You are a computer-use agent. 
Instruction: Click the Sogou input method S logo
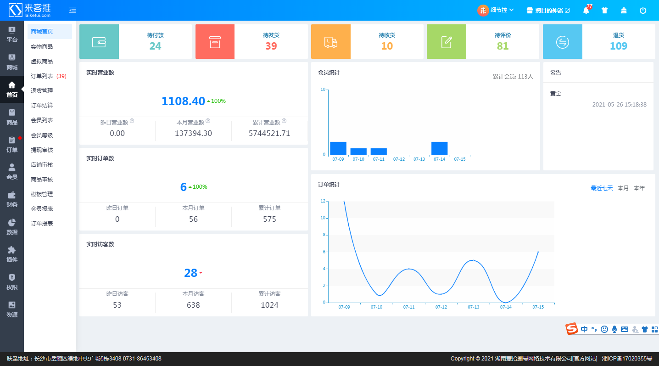point(571,329)
